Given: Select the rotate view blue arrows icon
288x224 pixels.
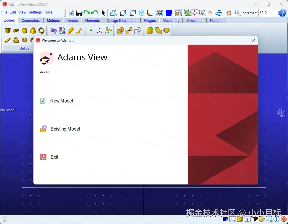Looking at the screenshot, I should coord(219,13).
